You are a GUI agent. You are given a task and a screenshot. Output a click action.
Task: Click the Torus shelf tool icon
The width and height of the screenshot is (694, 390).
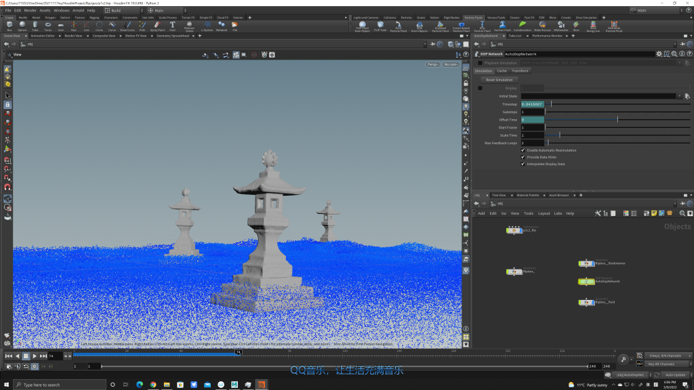click(48, 26)
